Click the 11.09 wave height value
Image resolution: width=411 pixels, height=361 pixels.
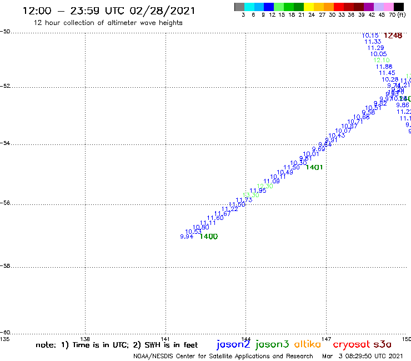point(272,181)
